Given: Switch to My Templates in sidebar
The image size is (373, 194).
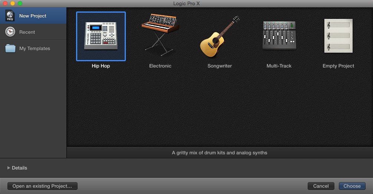Looking at the screenshot, I should point(33,48).
